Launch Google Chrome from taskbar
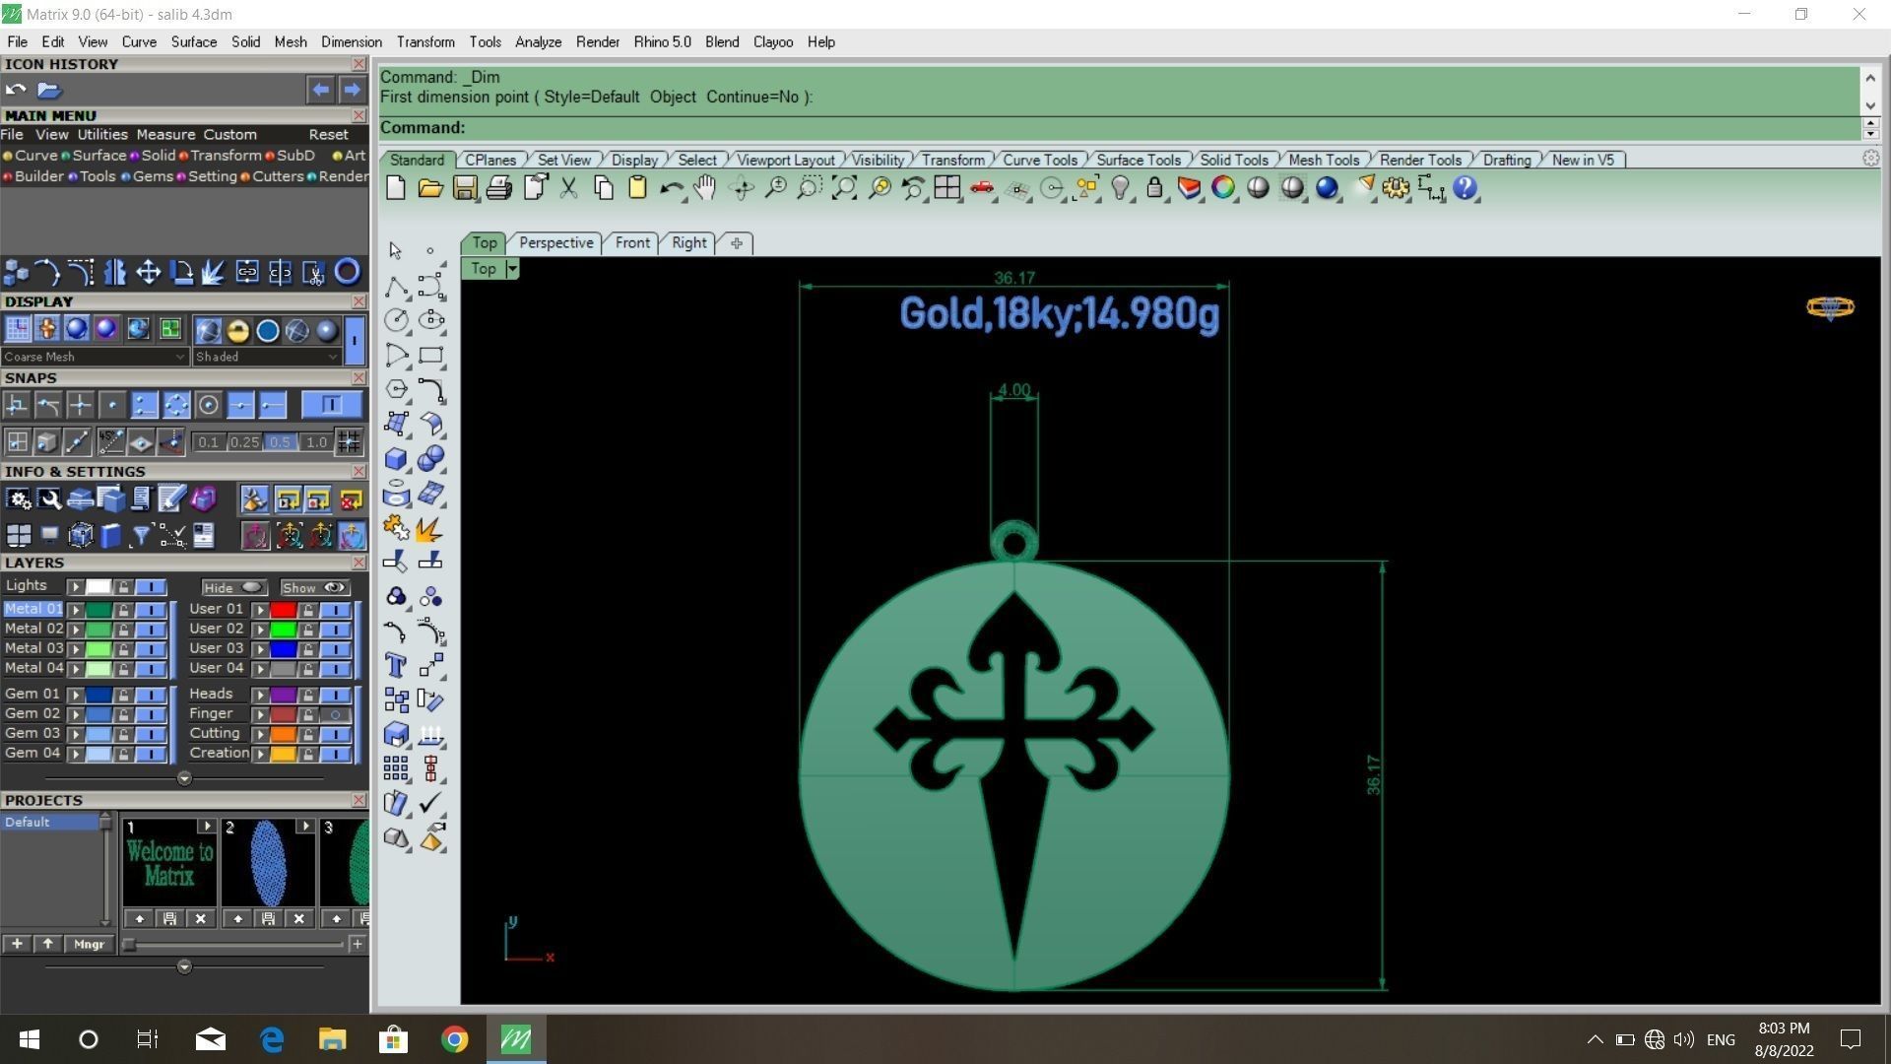The height and width of the screenshot is (1064, 1891). [x=454, y=1039]
